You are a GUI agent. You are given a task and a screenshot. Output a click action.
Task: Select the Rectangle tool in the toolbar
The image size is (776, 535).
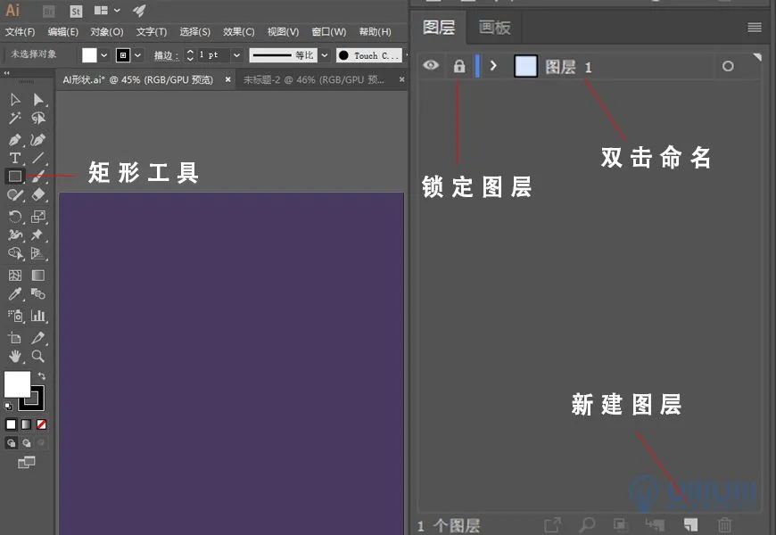point(14,177)
